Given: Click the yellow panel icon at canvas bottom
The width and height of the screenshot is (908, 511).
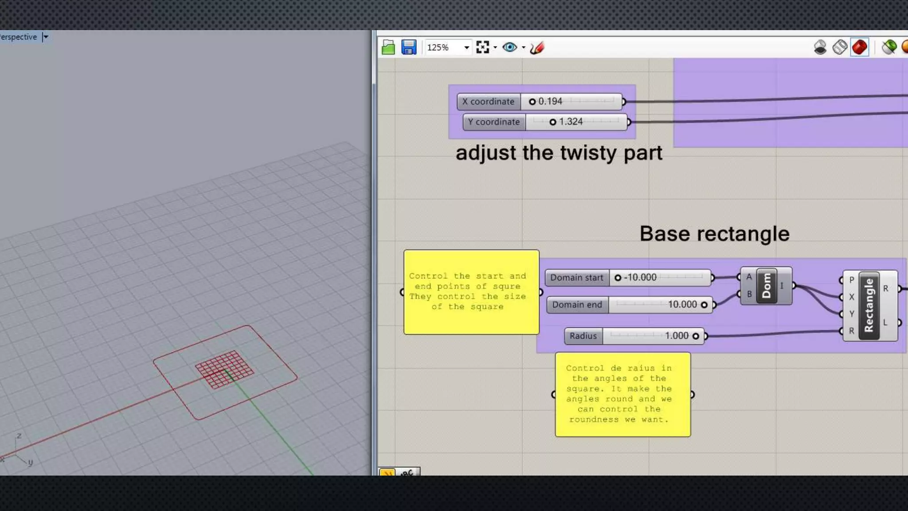Looking at the screenshot, I should click(x=387, y=473).
